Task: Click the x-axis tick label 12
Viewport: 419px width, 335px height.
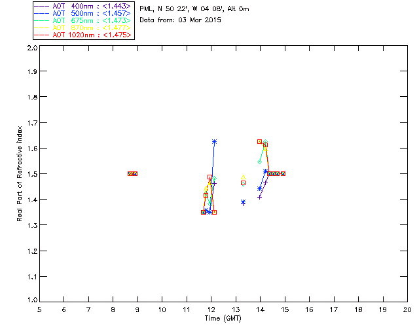Action: 211,310
